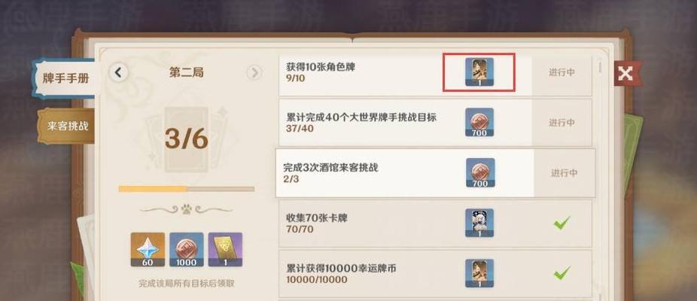Click 700 coin reward for 完成3次酒馆来客挑战
The width and height of the screenshot is (697, 301).
point(480,172)
